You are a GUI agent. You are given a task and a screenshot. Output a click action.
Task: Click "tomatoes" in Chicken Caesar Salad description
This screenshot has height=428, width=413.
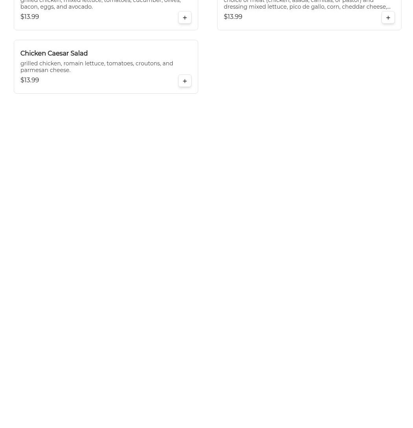[x=120, y=63]
